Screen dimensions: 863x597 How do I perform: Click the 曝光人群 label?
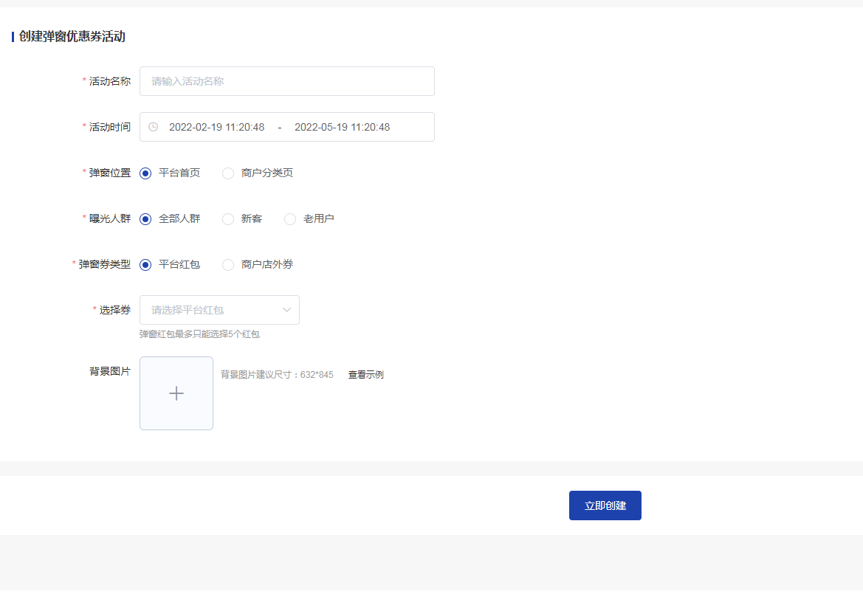coord(109,218)
